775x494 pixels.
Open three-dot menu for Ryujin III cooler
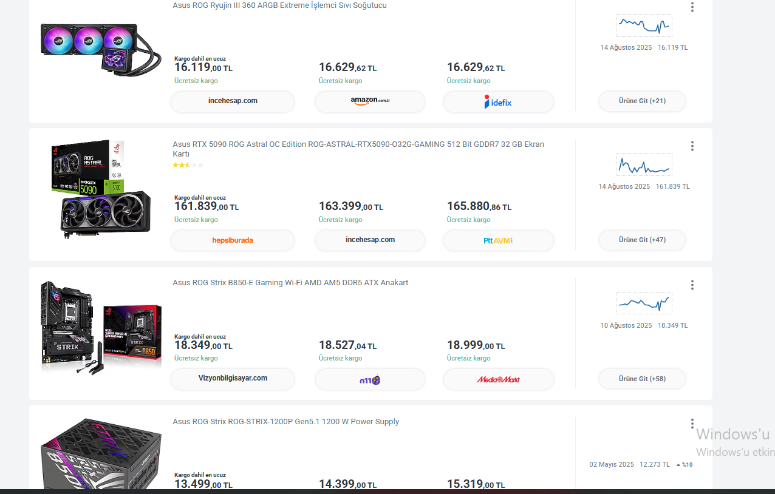692,7
